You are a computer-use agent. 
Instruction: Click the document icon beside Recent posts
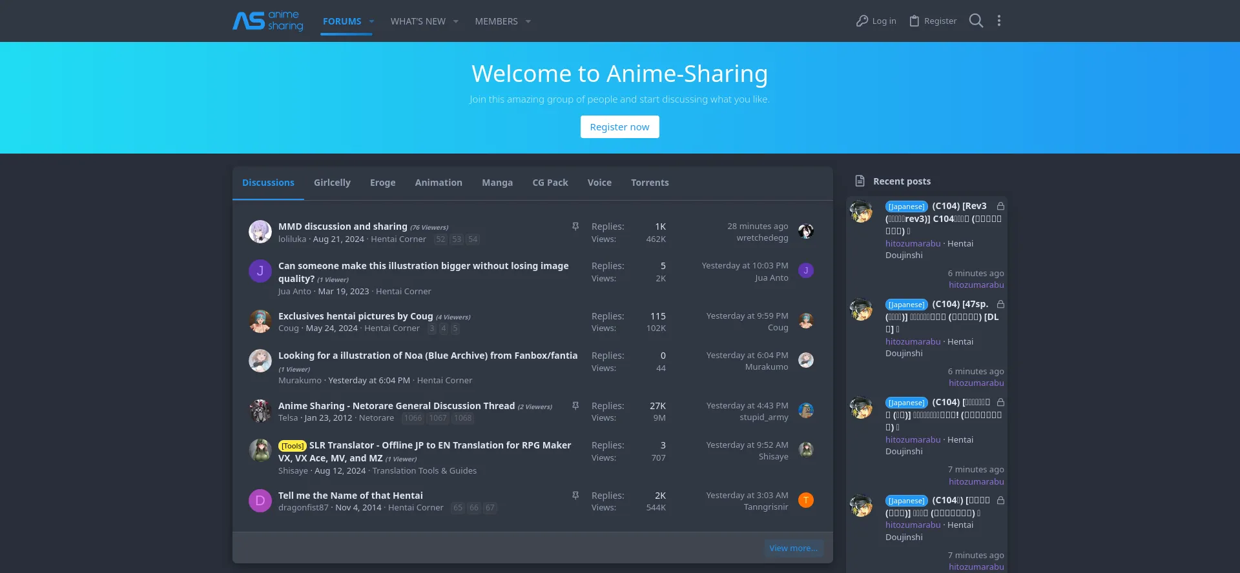[x=860, y=181]
